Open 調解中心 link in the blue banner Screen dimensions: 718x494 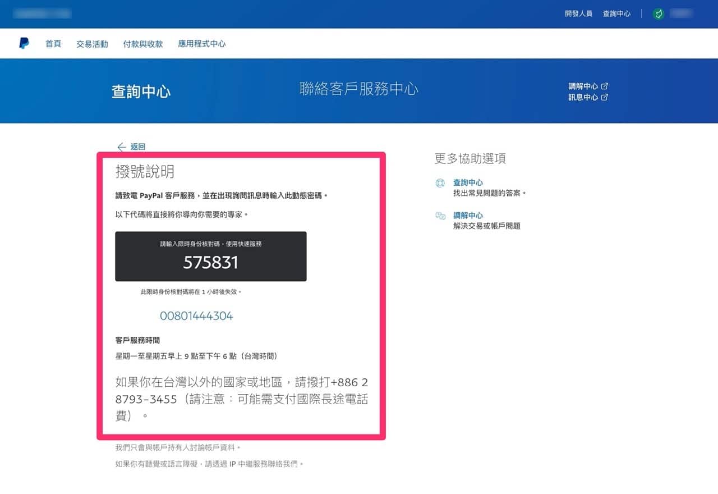tap(583, 86)
